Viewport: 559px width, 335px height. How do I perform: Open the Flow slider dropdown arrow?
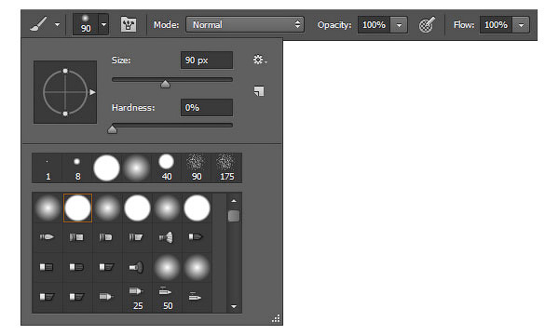click(x=521, y=25)
